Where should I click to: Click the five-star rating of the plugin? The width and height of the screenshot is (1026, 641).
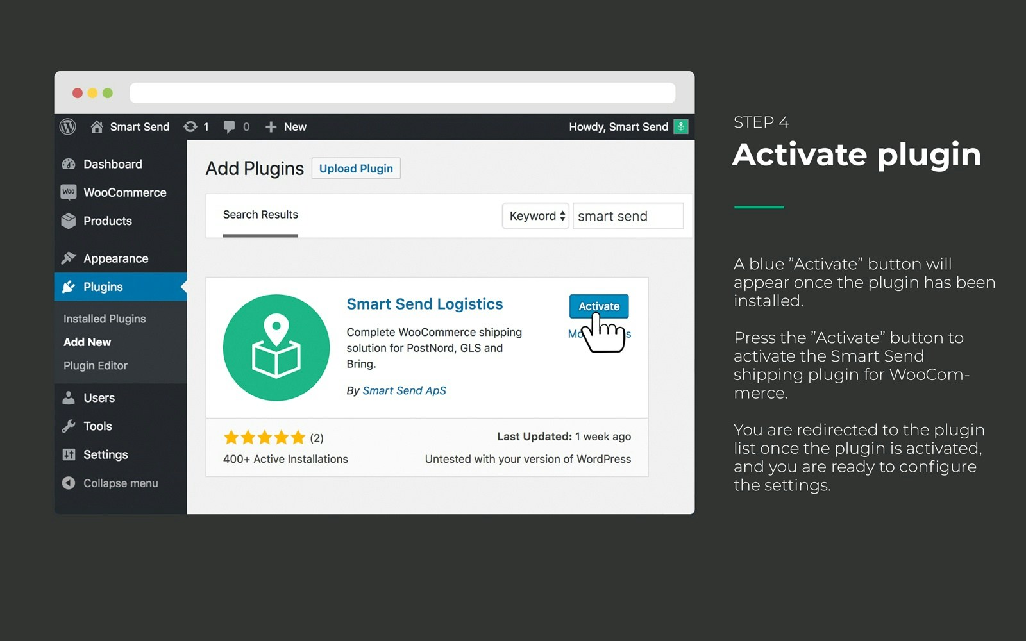pos(264,437)
